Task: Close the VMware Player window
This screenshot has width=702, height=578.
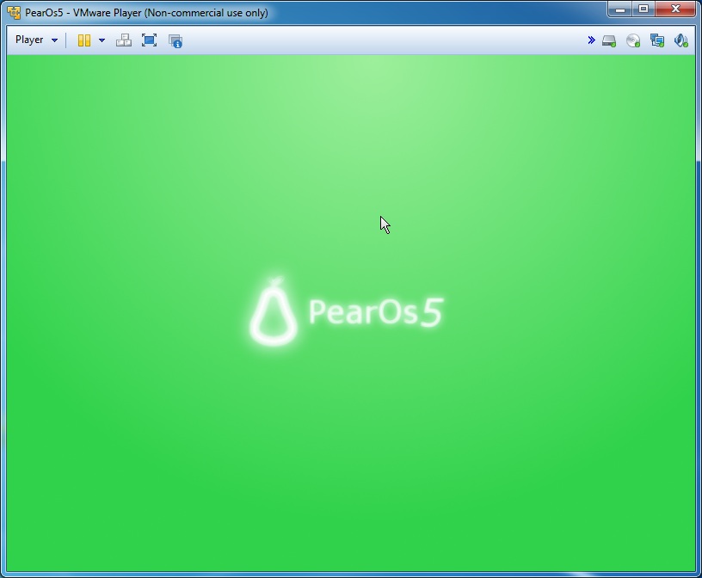Action: 675,9
